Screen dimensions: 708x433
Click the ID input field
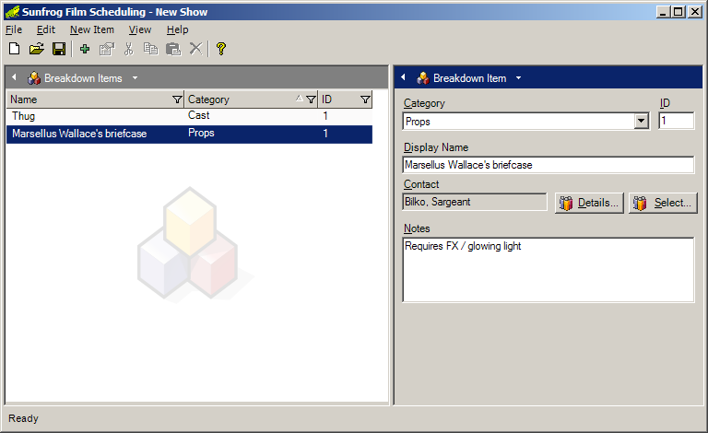pyautogui.click(x=676, y=121)
